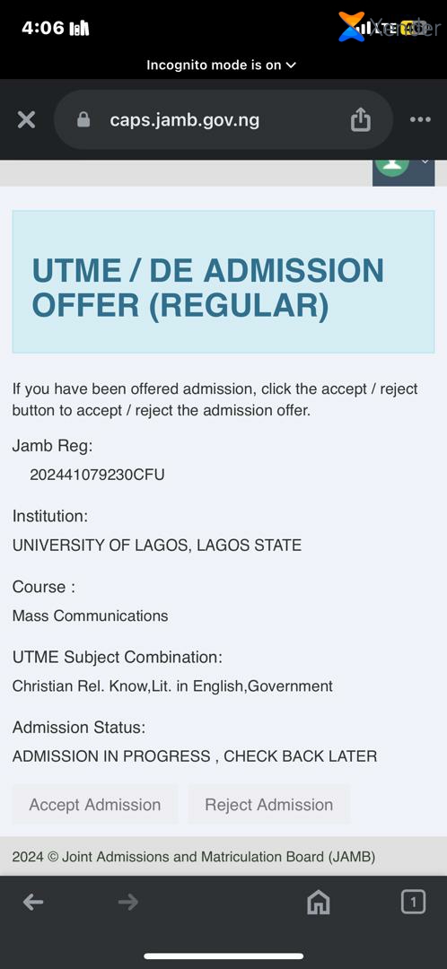Open the tab switcher showing 1

pyautogui.click(x=413, y=902)
